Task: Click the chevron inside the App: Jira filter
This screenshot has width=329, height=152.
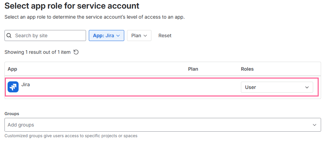Action: [118, 36]
